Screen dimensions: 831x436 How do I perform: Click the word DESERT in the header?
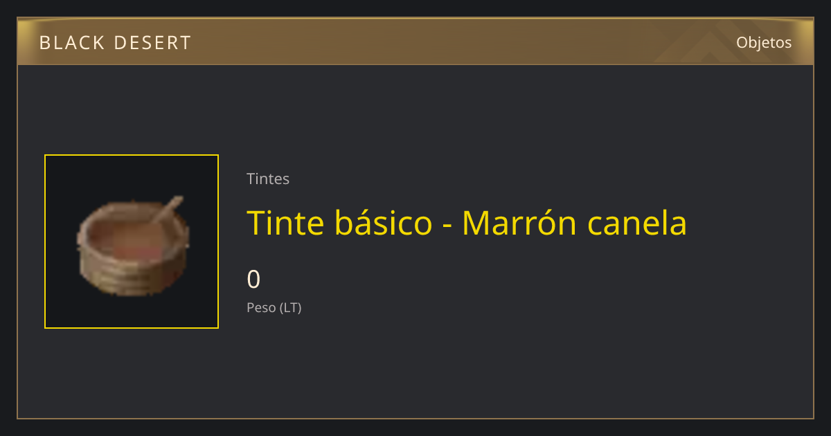[152, 43]
